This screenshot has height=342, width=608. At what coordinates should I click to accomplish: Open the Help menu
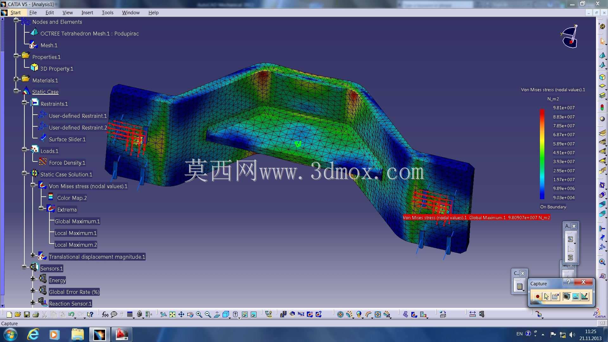[154, 13]
